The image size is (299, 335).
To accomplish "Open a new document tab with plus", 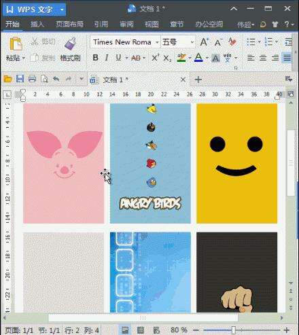I will pos(198,80).
